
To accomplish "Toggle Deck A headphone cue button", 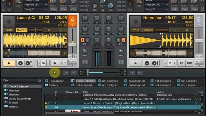I will coord(85,62).
